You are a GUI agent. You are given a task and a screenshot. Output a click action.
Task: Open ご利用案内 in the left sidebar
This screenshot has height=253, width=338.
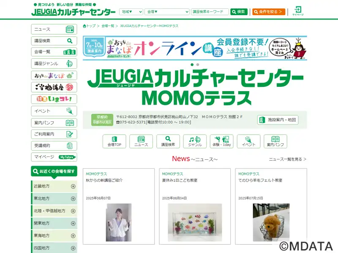click(54, 134)
